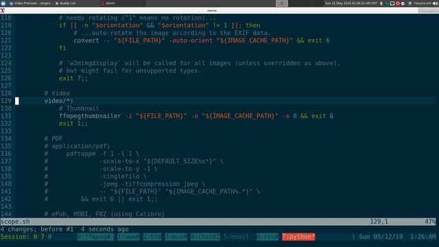
Task: Click the ffmpegthumbnailer command word
Action: pyautogui.click(x=90, y=116)
